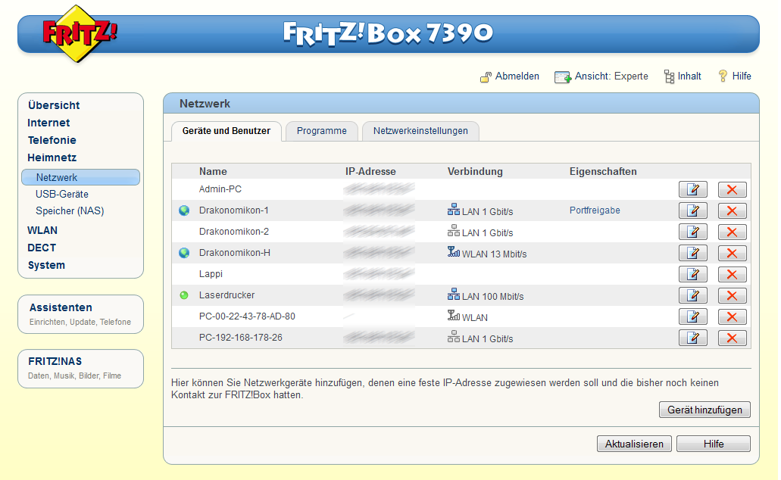Open the Assistenten panel
The height and width of the screenshot is (480, 781).
[81, 314]
